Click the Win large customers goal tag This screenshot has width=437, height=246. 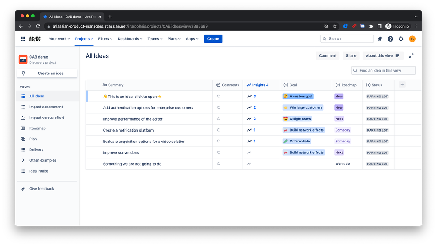(x=303, y=107)
